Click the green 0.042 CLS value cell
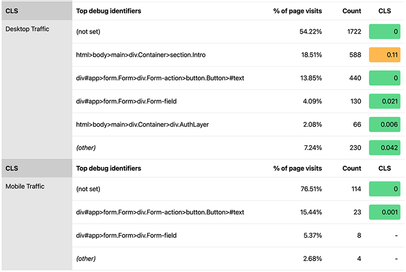The image size is (406, 272). [x=384, y=148]
